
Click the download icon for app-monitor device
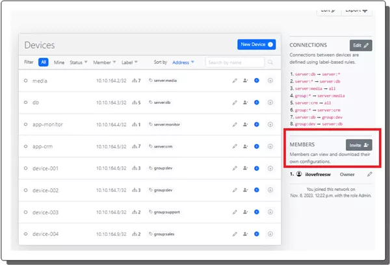(x=270, y=125)
